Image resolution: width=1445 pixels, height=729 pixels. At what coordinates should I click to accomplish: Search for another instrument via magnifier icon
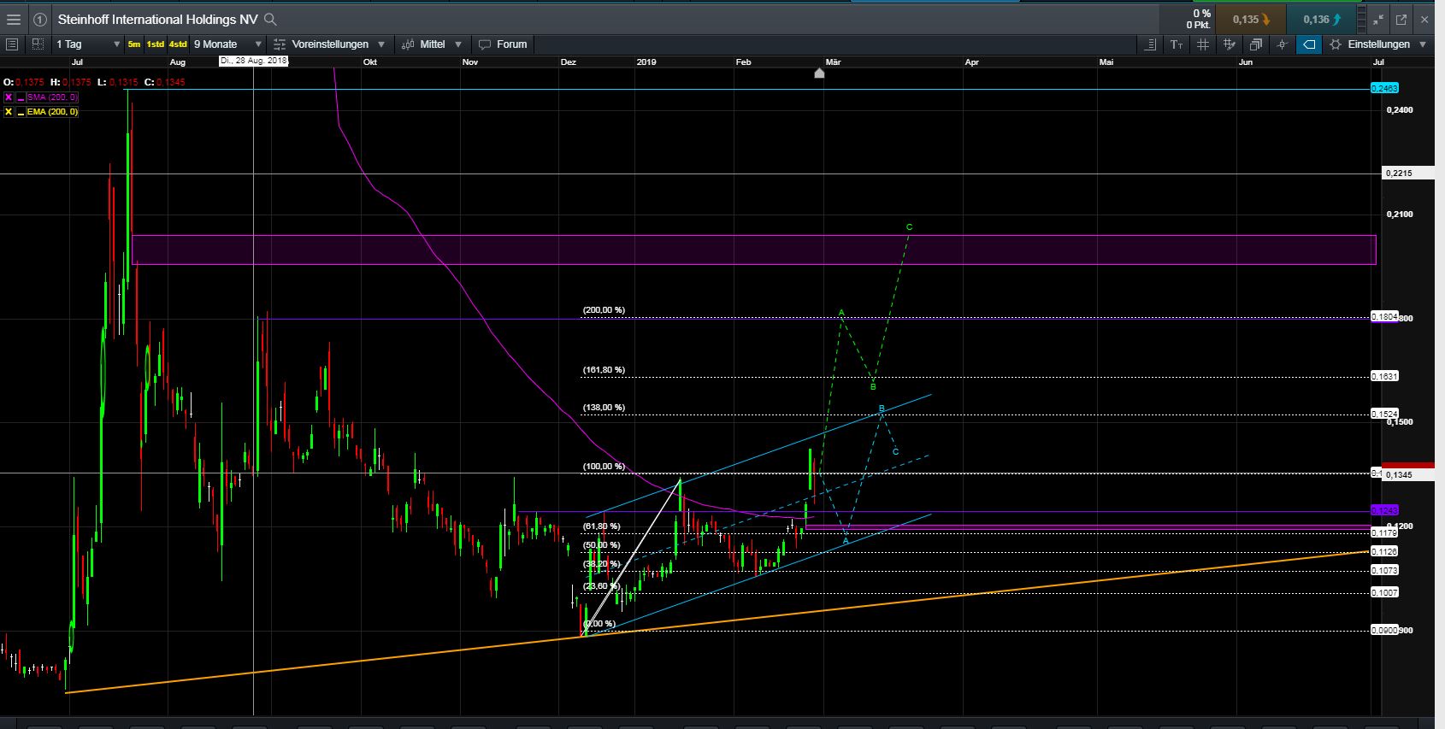[x=270, y=19]
